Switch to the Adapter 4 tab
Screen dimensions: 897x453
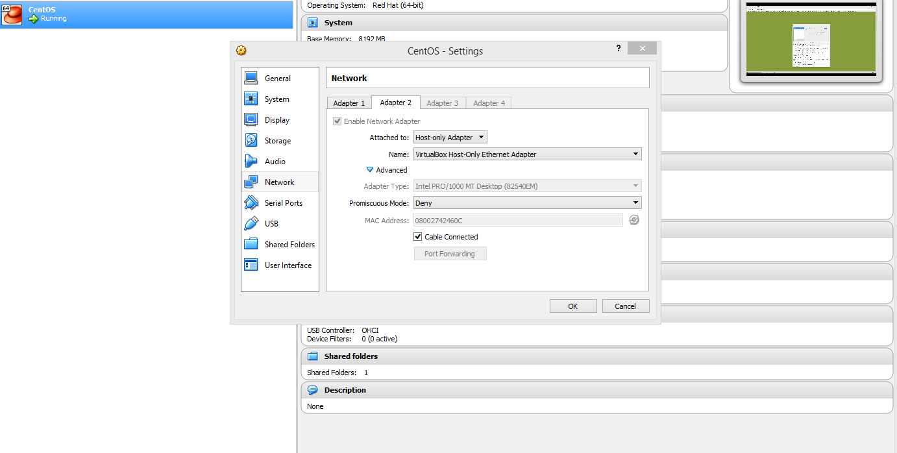[x=489, y=103]
